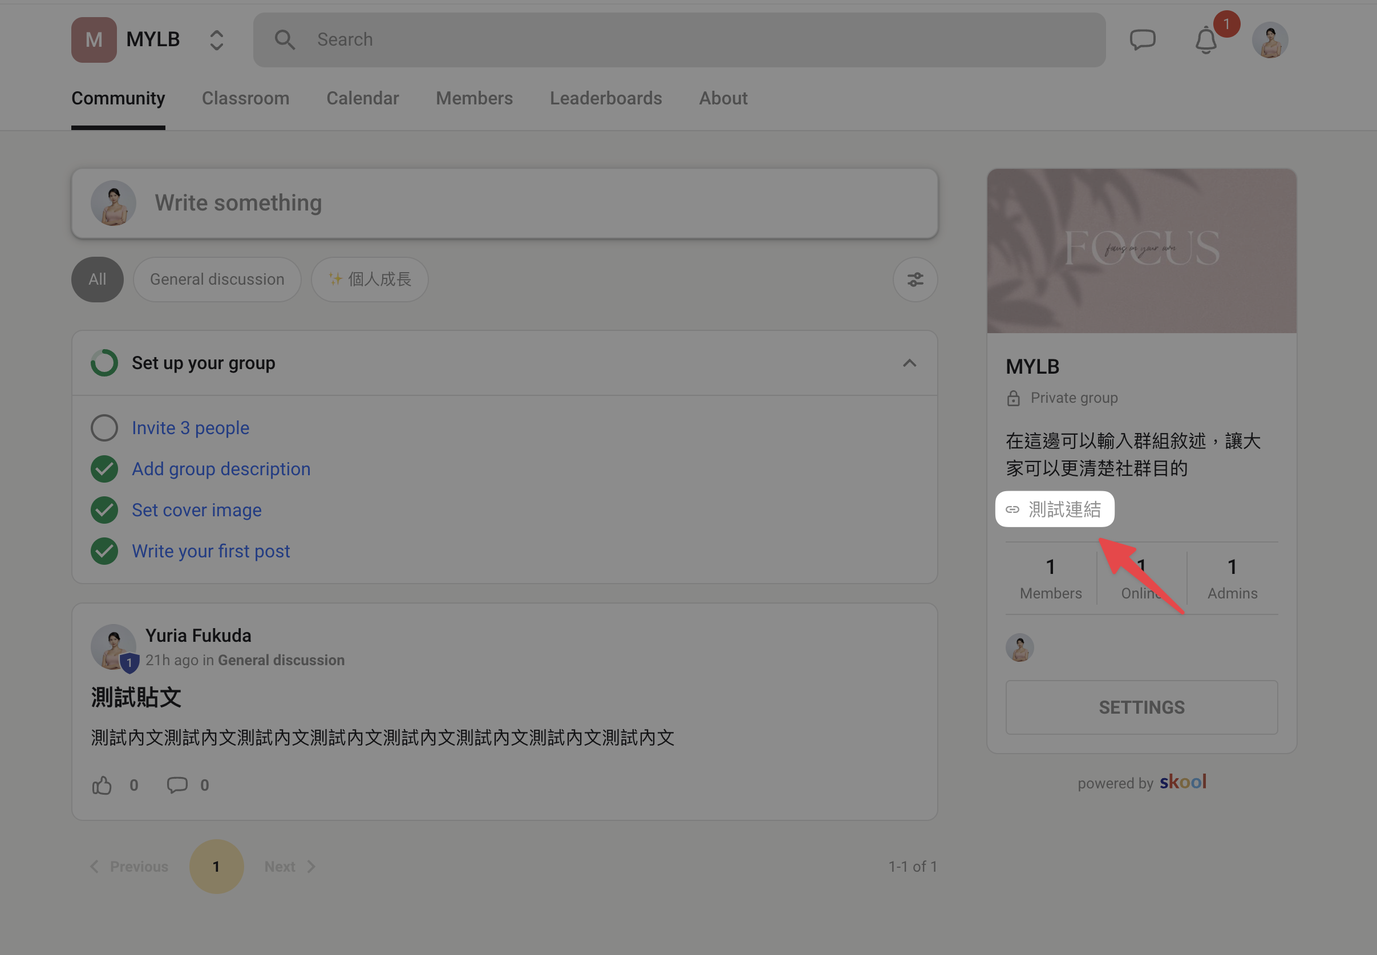Open the 測試連結 link
The image size is (1377, 955).
[x=1054, y=509]
